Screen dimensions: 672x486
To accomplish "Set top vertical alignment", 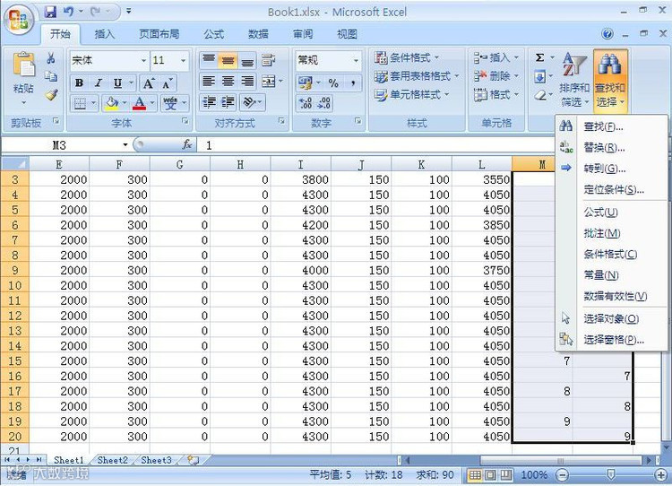I will click(209, 60).
